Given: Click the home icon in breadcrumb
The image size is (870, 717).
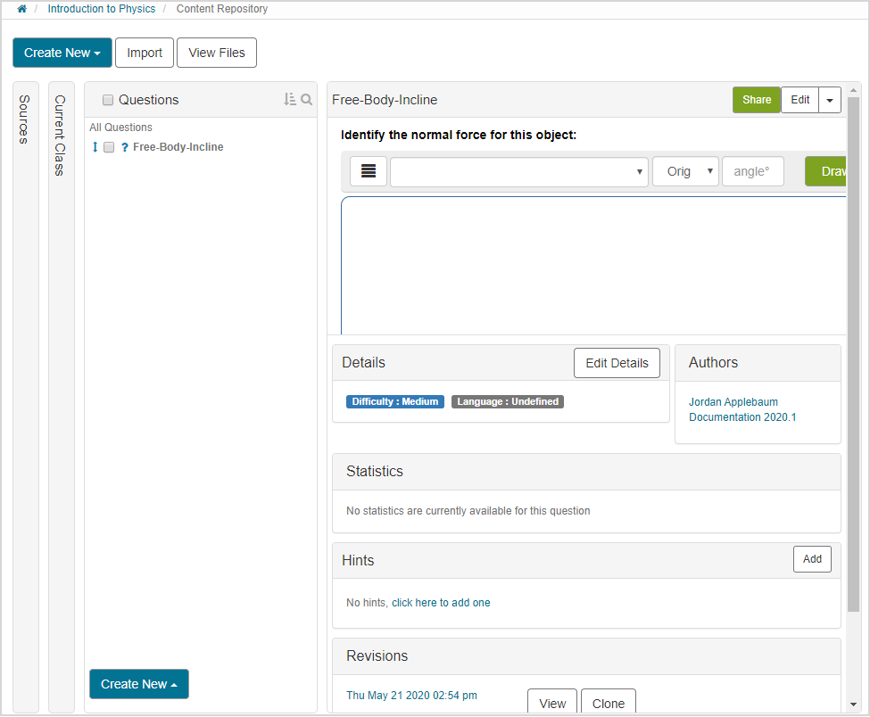Looking at the screenshot, I should [x=21, y=9].
